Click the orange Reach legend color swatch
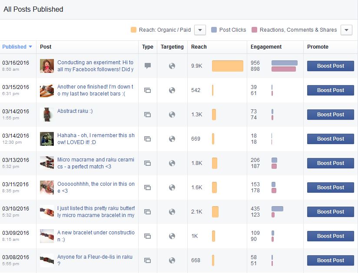This screenshot has width=358, height=273. point(133,30)
